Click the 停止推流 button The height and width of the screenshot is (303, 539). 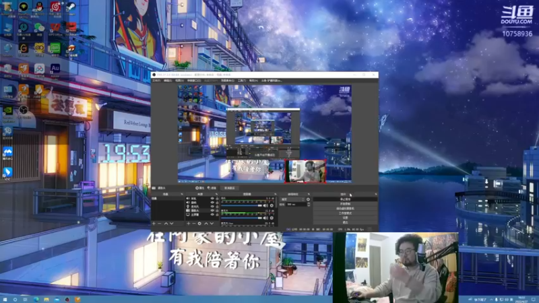click(345, 199)
